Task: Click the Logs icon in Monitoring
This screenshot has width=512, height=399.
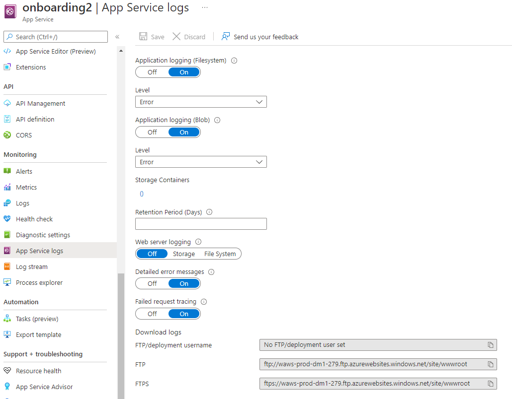Action: pyautogui.click(x=7, y=203)
